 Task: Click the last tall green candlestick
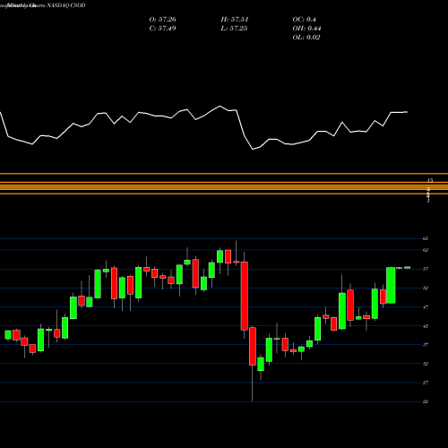391,285
